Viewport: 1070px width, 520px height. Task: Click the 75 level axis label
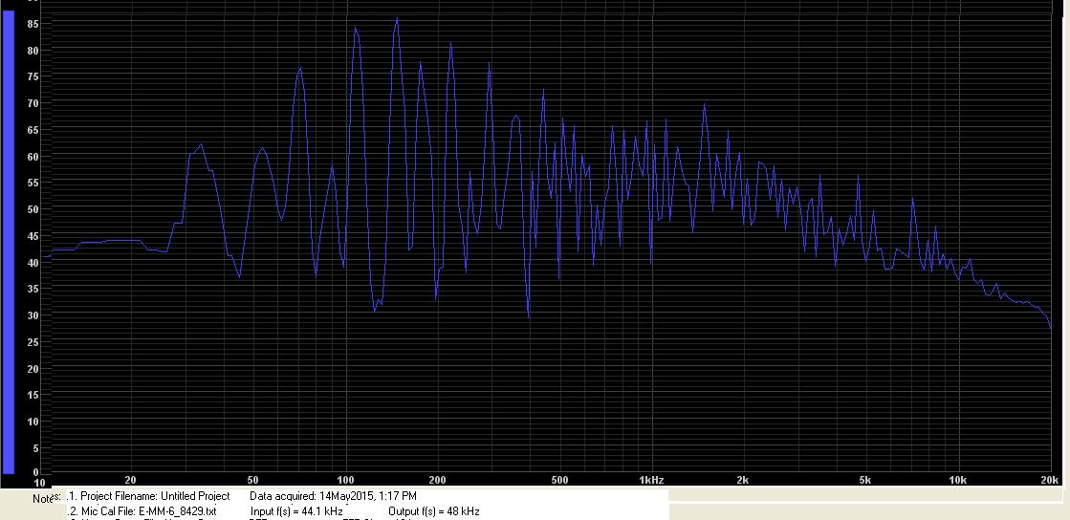click(x=33, y=77)
